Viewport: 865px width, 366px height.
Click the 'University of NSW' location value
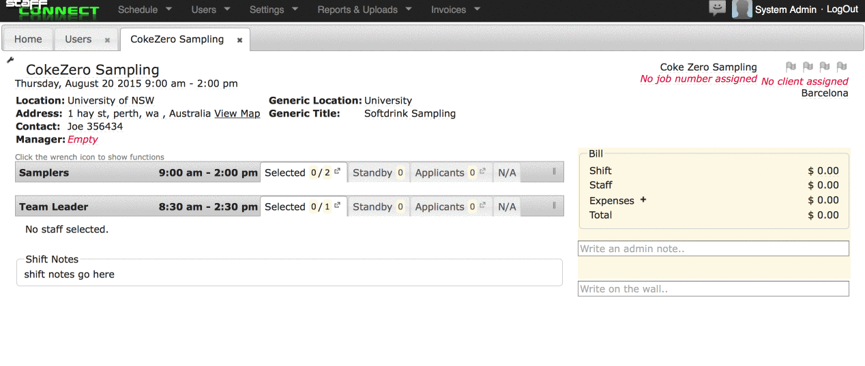click(111, 100)
